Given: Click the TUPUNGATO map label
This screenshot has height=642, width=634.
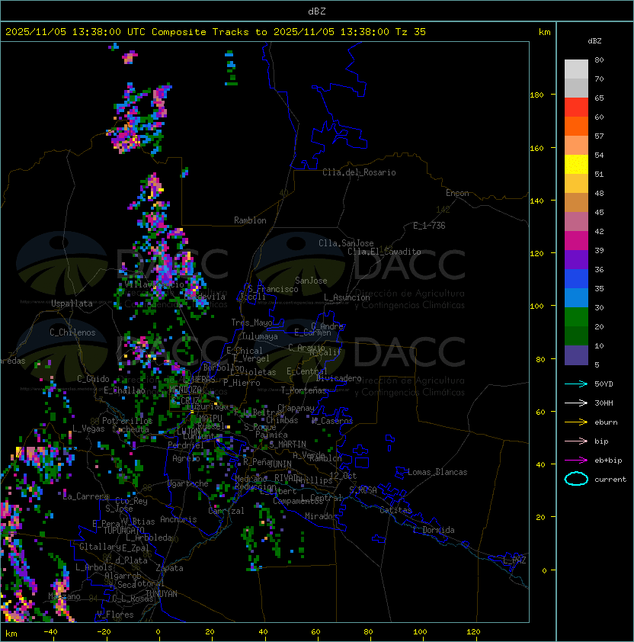Looking at the screenshot, I should pyautogui.click(x=123, y=530).
